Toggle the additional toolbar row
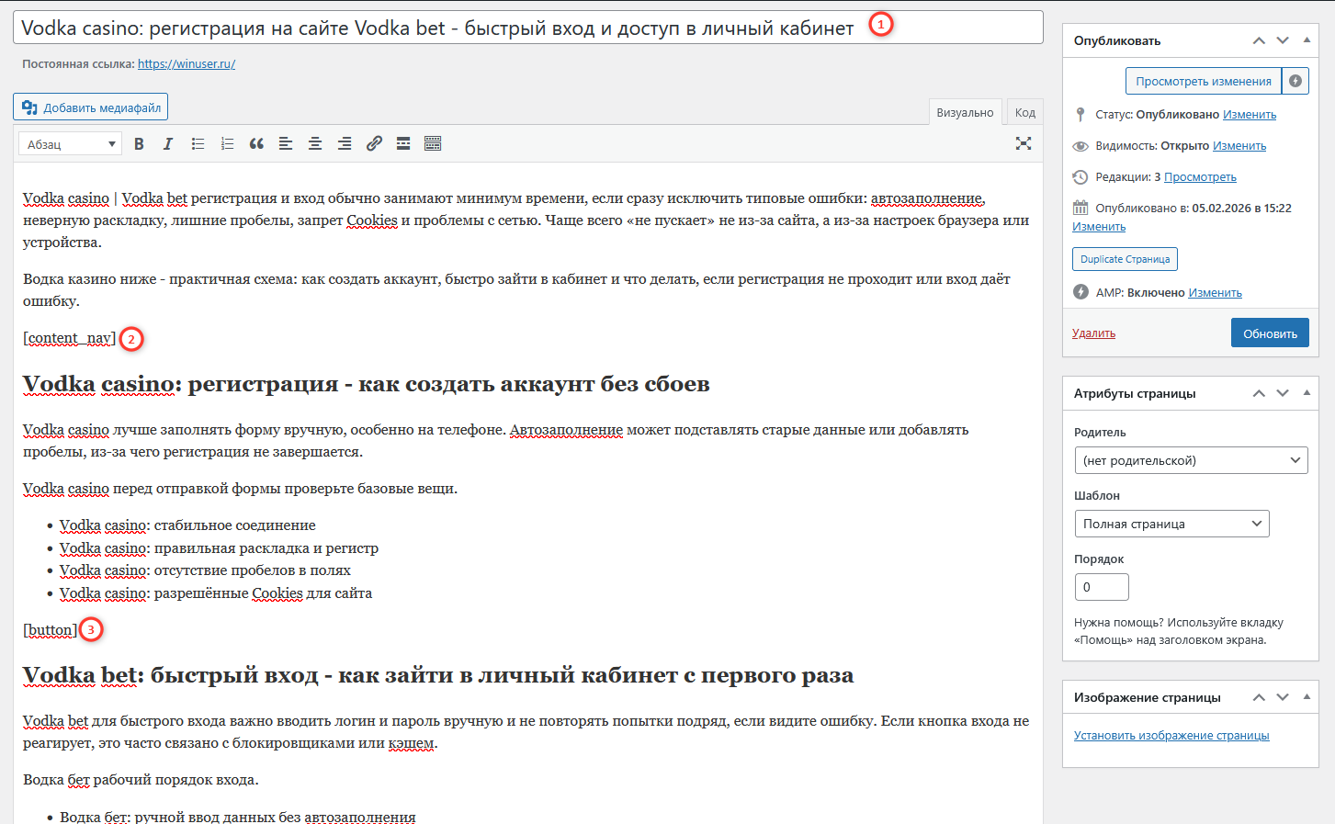This screenshot has height=824, width=1335. 433,143
